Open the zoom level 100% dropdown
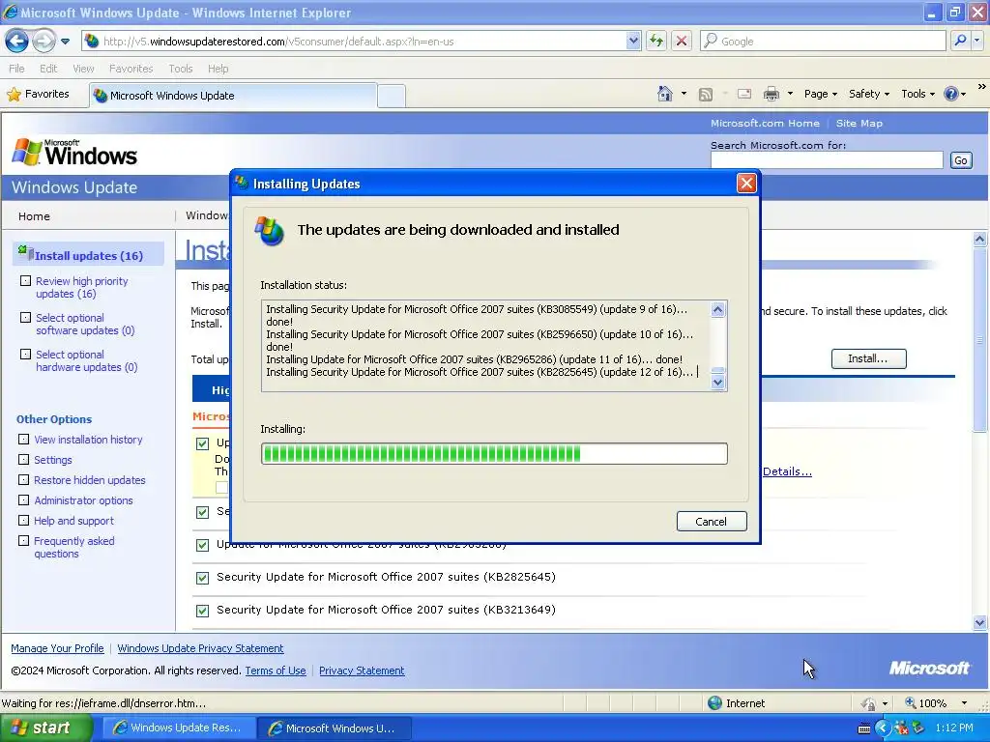Viewport: 990px width, 742px height. [x=964, y=703]
